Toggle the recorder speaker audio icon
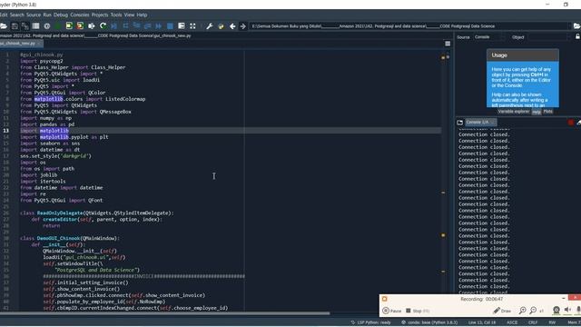Screen dimensions: 581x327 [x=567, y=310]
